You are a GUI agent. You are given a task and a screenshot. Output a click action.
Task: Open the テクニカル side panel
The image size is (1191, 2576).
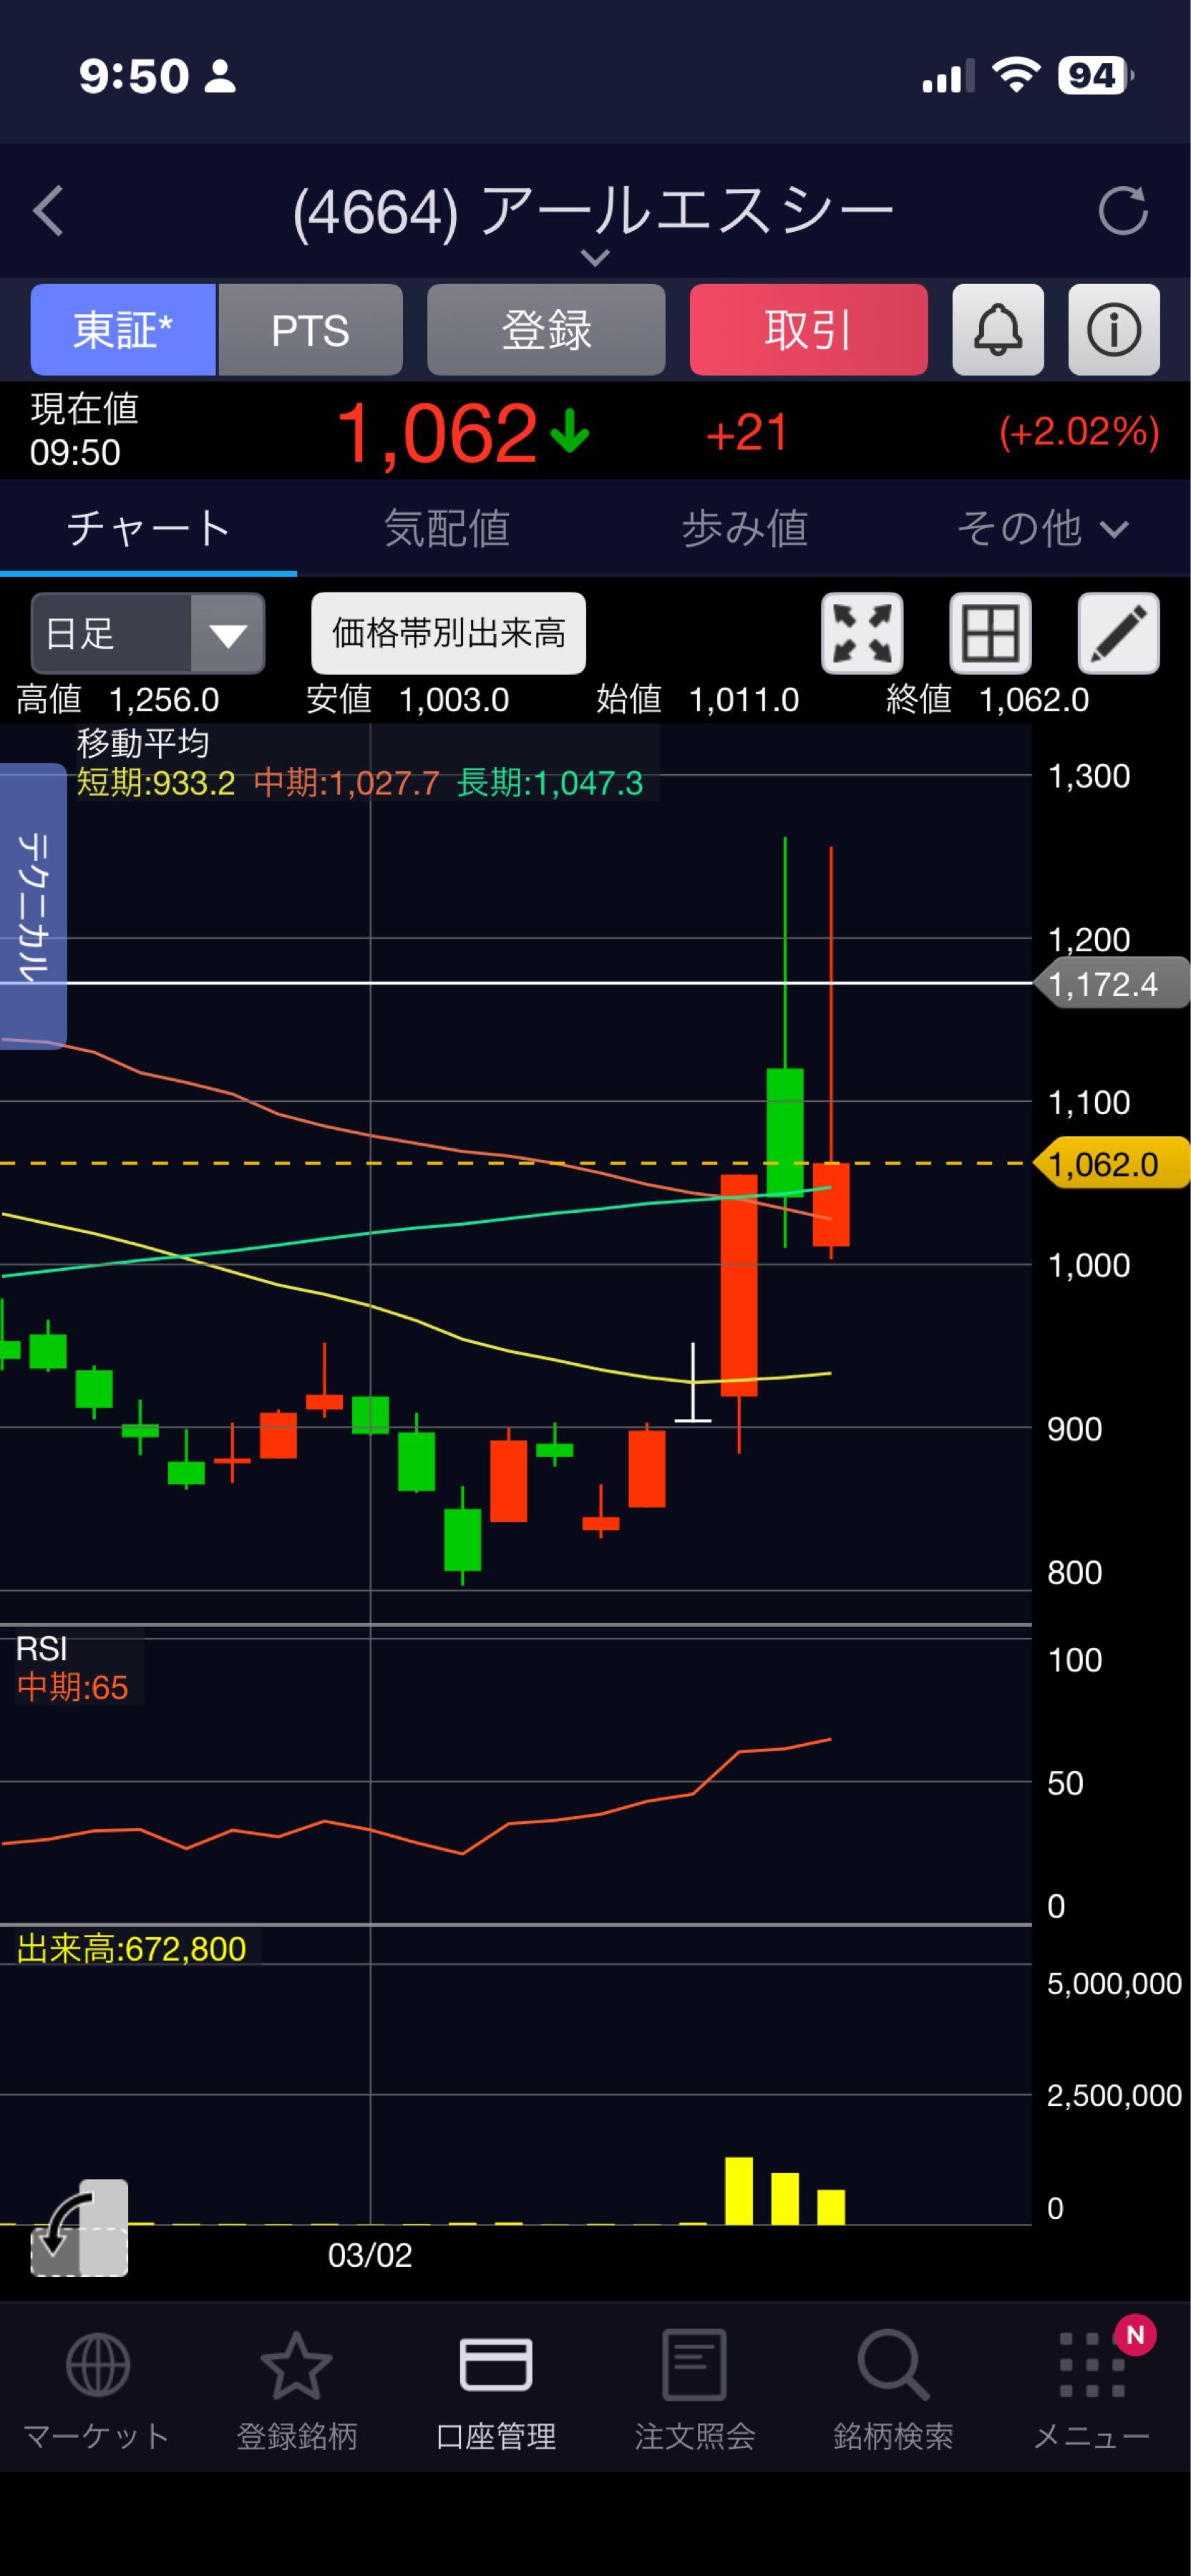coord(32,906)
